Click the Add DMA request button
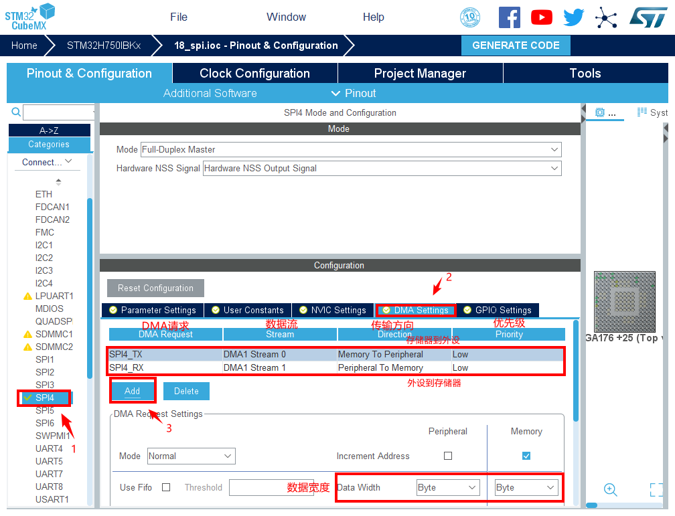This screenshot has width=675, height=516. coord(133,391)
